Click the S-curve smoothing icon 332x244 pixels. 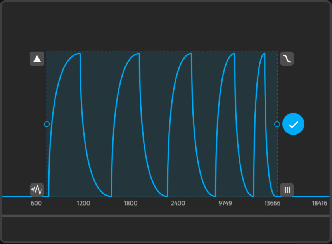tap(287, 59)
